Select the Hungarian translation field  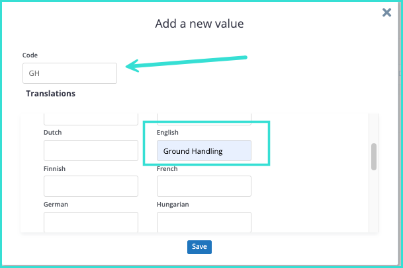(204, 222)
